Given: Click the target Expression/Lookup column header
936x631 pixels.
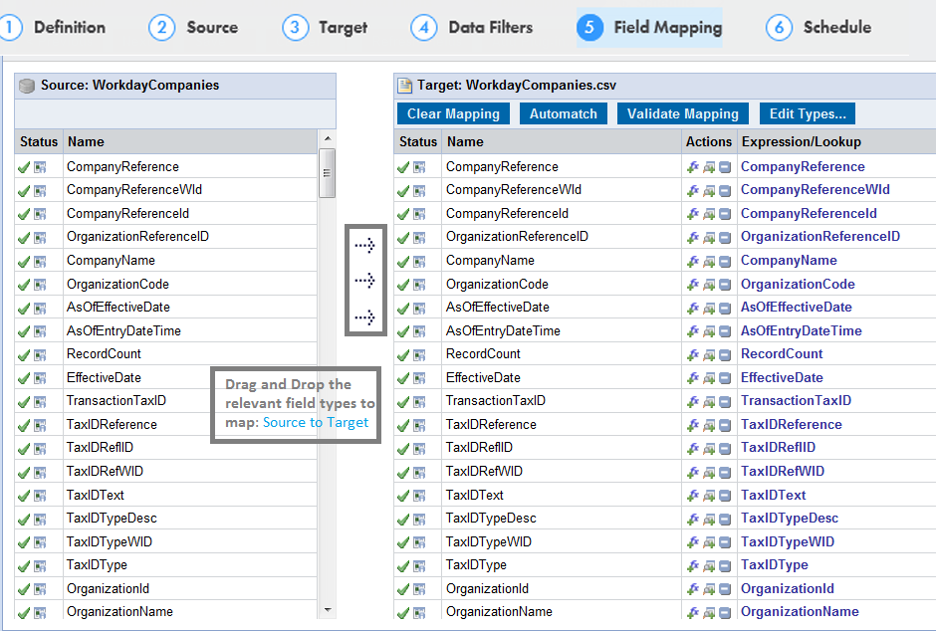Looking at the screenshot, I should (x=836, y=142).
